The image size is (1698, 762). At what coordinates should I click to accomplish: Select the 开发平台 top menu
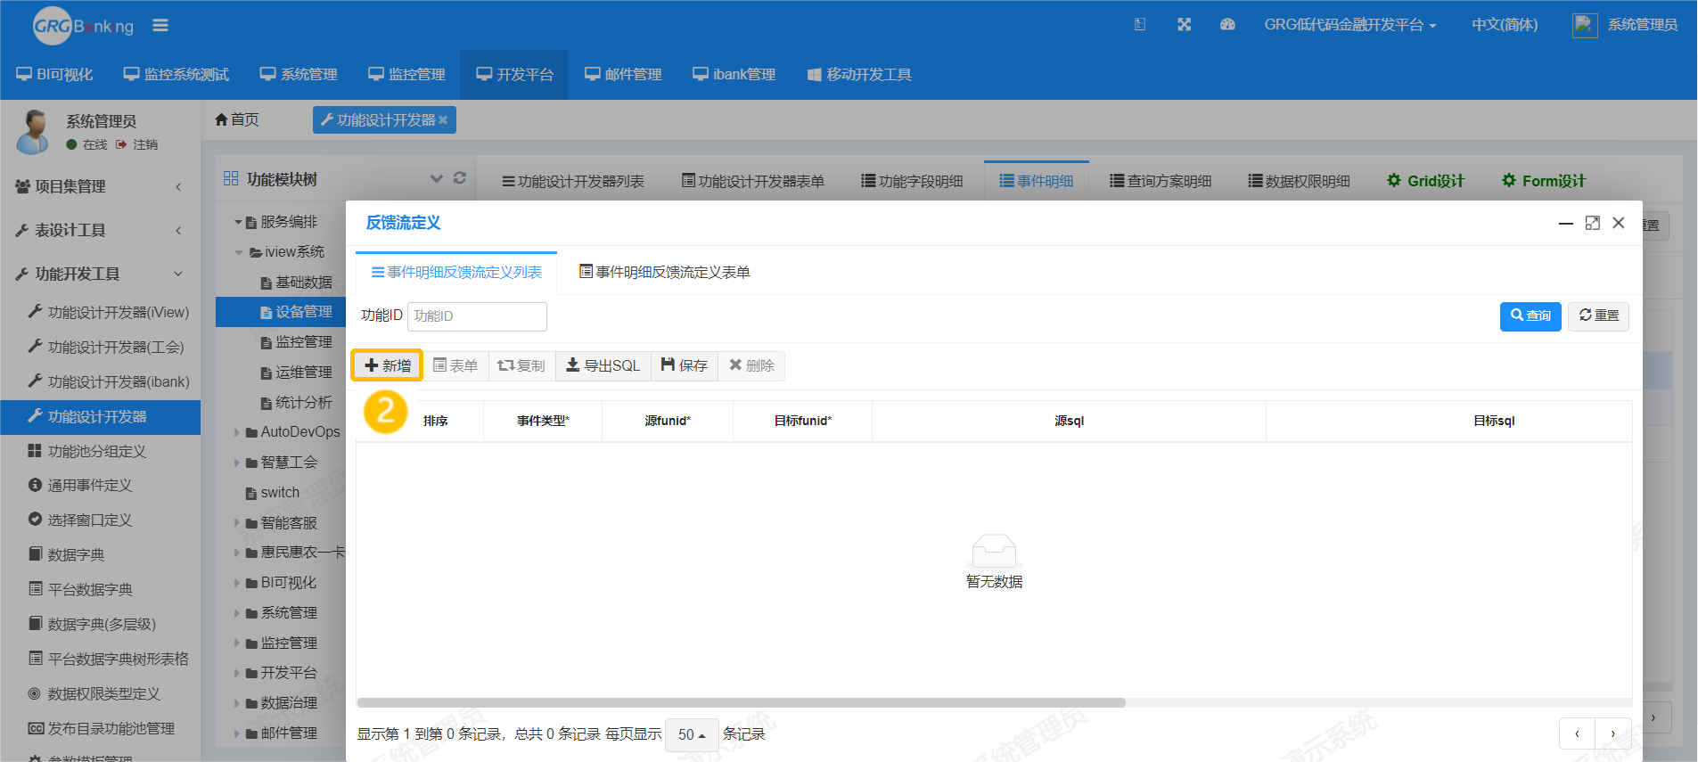click(x=515, y=75)
